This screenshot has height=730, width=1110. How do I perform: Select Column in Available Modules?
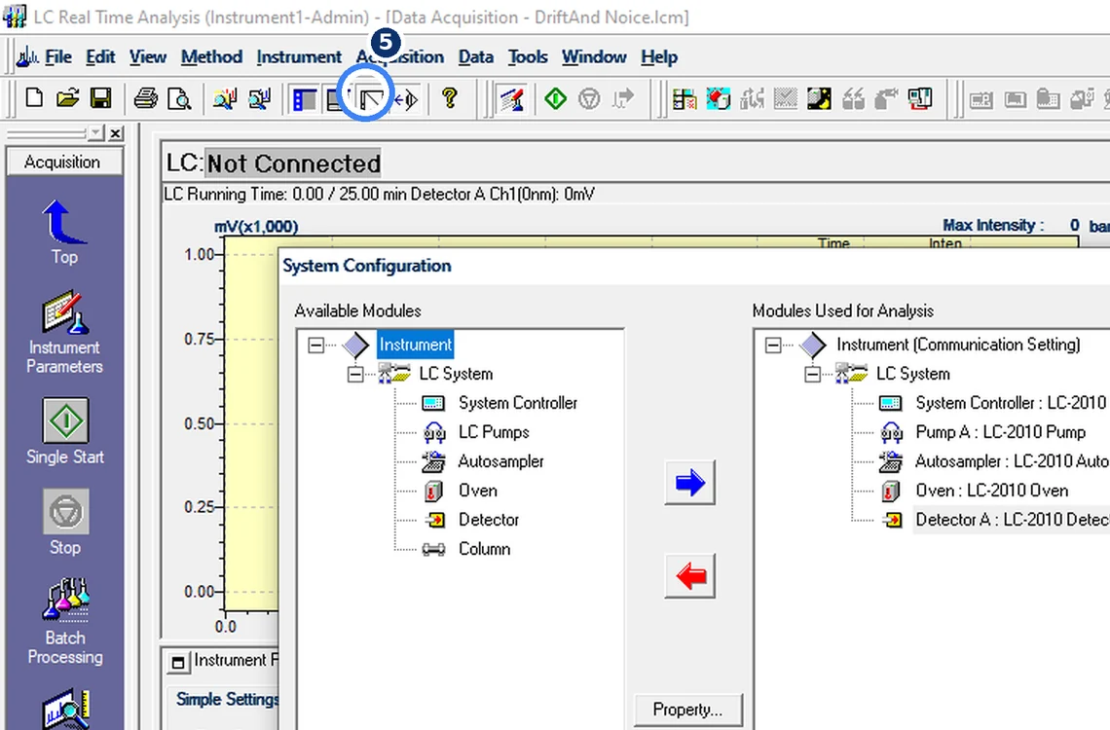[484, 548]
